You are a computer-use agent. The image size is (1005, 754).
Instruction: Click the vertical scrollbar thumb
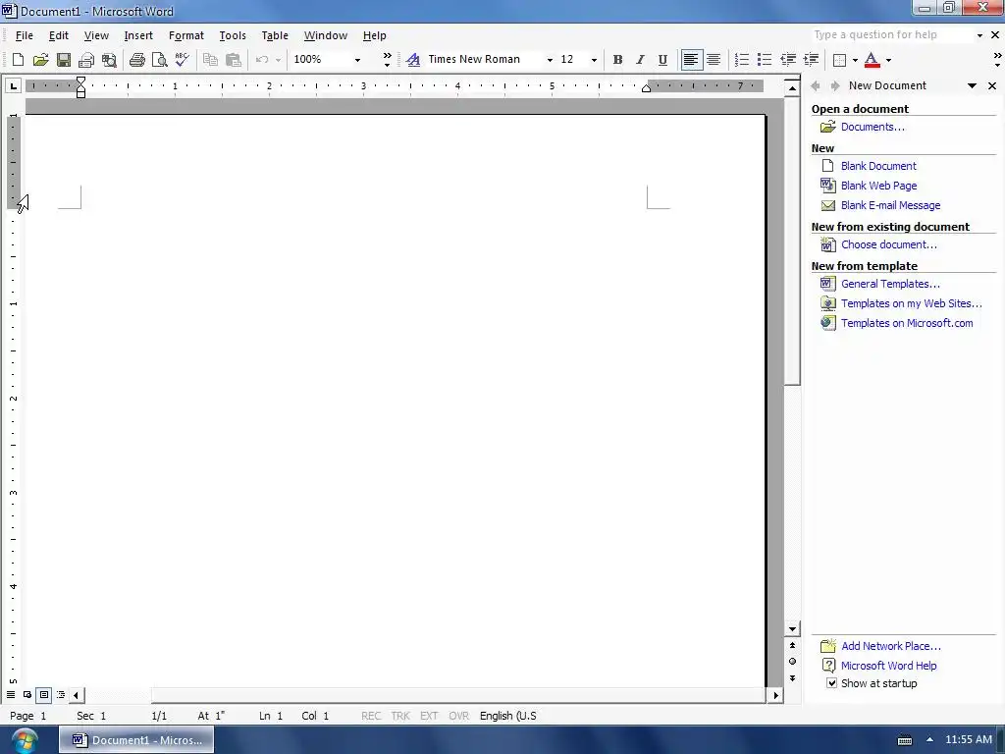pyautogui.click(x=792, y=240)
